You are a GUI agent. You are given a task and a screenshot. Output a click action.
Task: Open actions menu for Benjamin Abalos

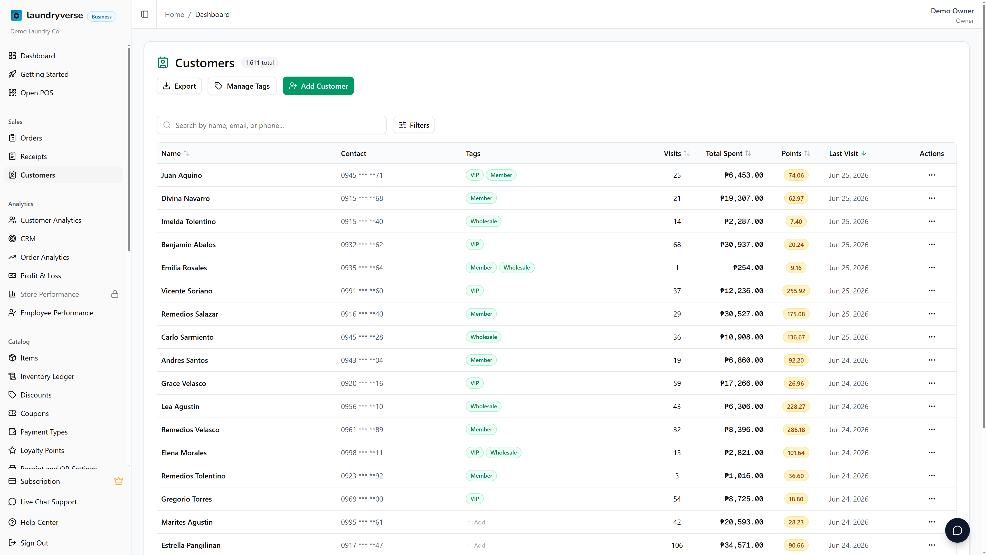[x=932, y=244]
